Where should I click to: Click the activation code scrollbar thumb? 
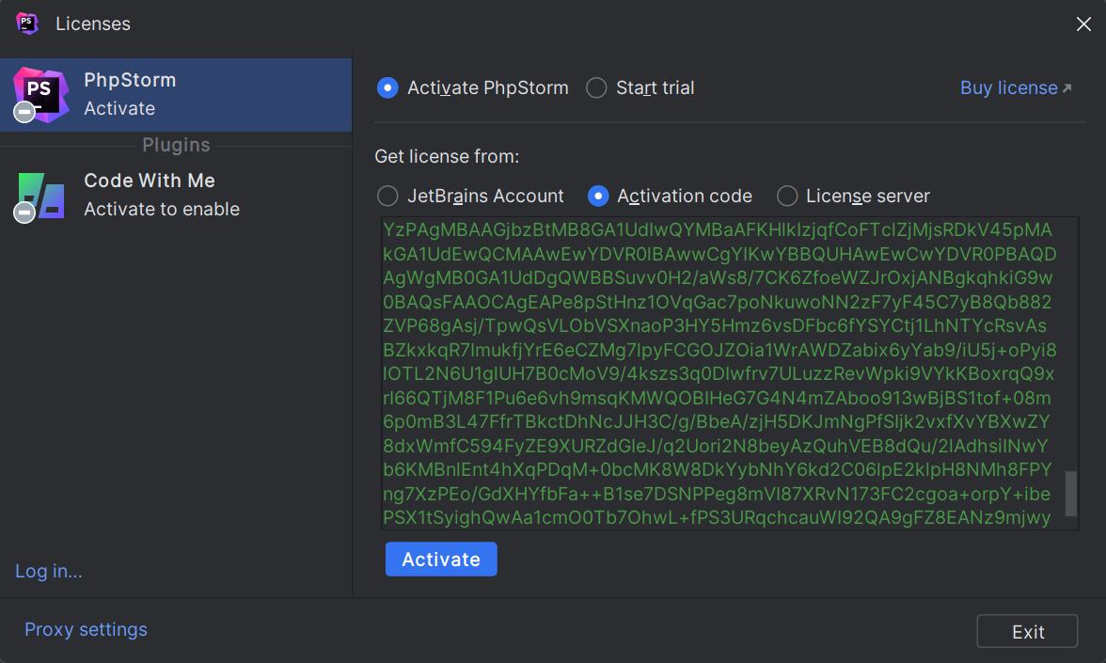tap(1070, 494)
